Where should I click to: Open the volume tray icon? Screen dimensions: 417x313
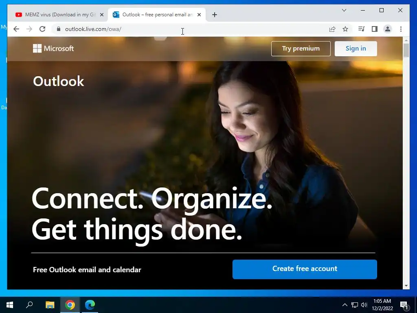click(x=364, y=305)
